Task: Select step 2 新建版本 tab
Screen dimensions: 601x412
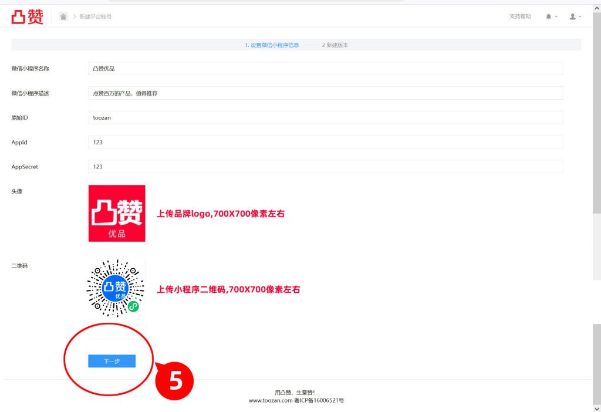Action: [x=335, y=45]
